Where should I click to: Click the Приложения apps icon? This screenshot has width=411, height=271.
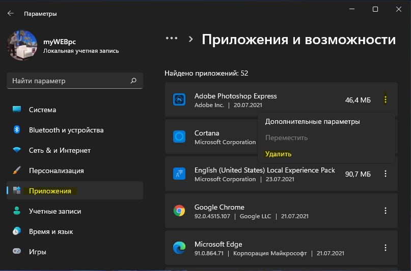click(17, 190)
